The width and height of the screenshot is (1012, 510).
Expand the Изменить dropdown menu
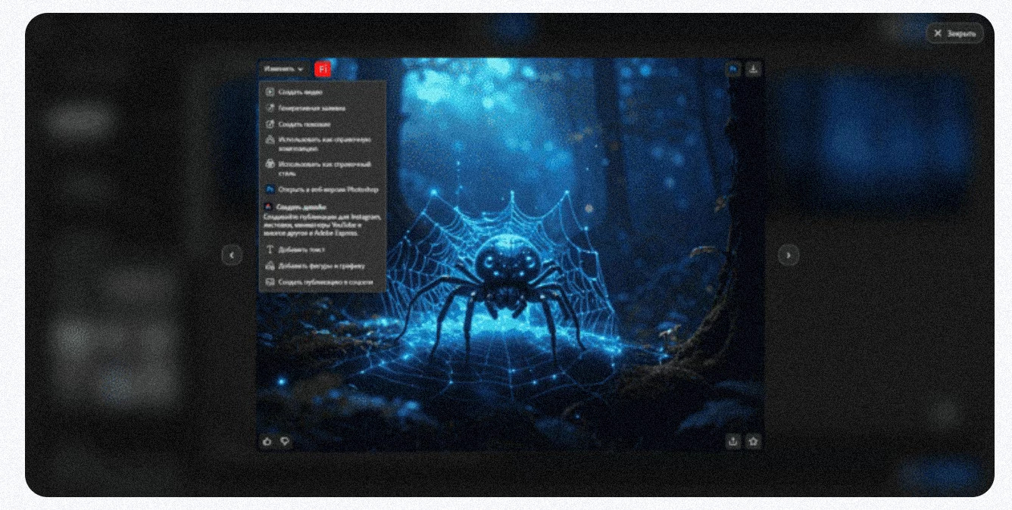click(x=284, y=69)
